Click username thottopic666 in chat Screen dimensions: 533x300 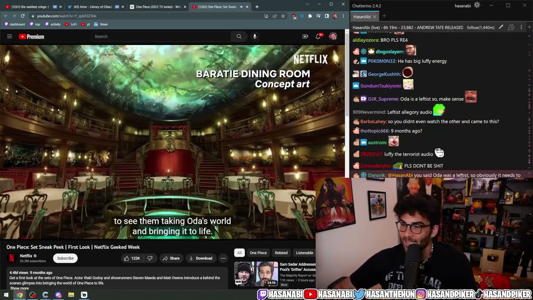[374, 131]
